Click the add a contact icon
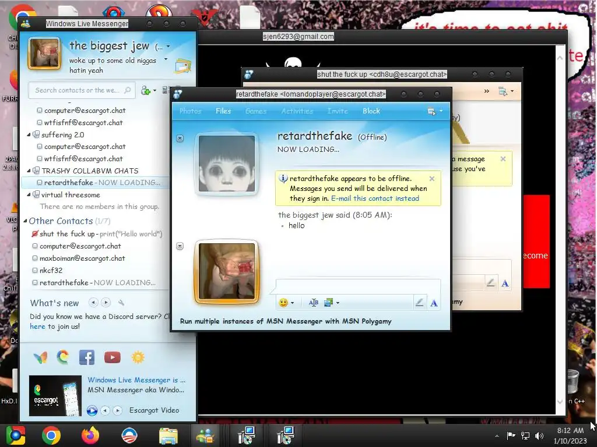 145,90
